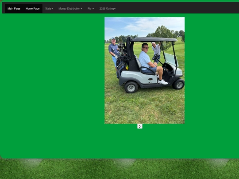Screen dimensions: 239x179
Task: Expand the Pic dropdown menu
Action: pyautogui.click(x=91, y=9)
